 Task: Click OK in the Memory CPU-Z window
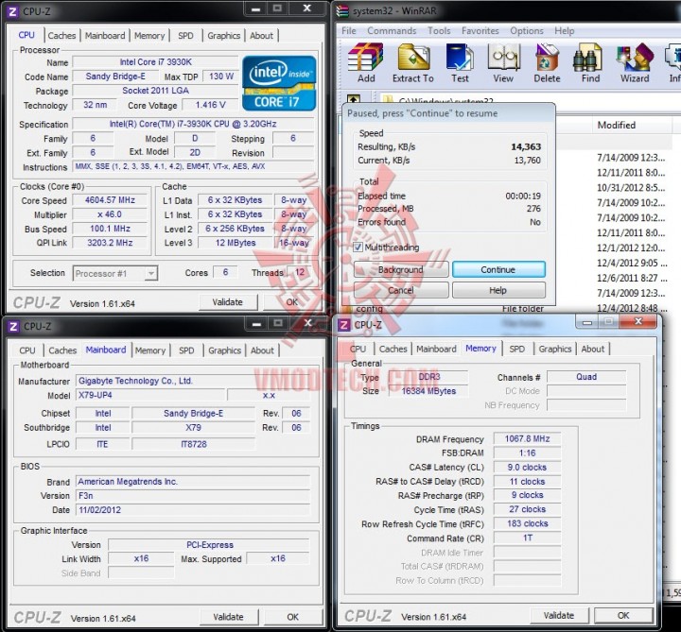tap(623, 616)
